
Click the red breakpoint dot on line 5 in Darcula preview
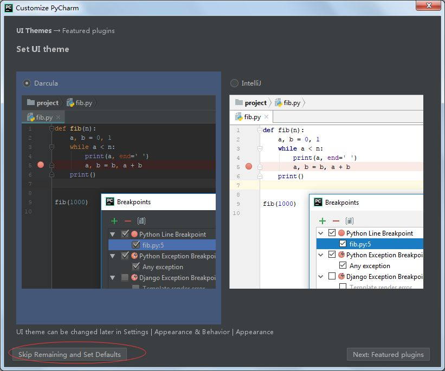tap(41, 165)
